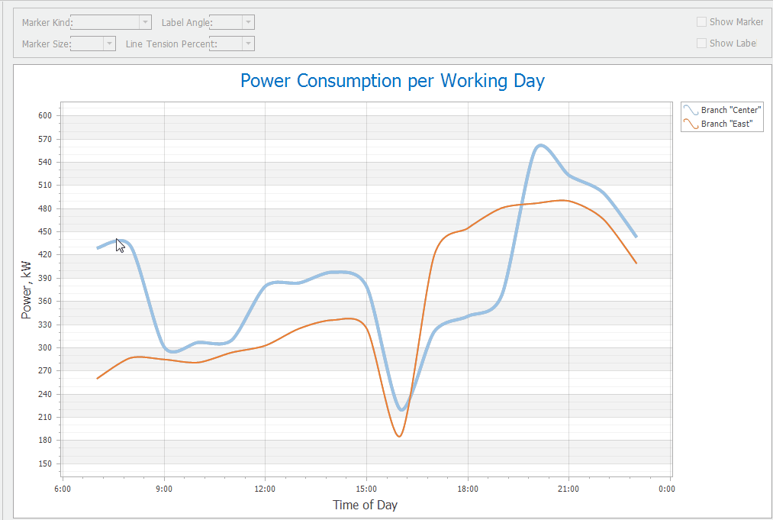Click the orange East line at its lowest dip
The width and height of the screenshot is (773, 520).
tap(399, 436)
